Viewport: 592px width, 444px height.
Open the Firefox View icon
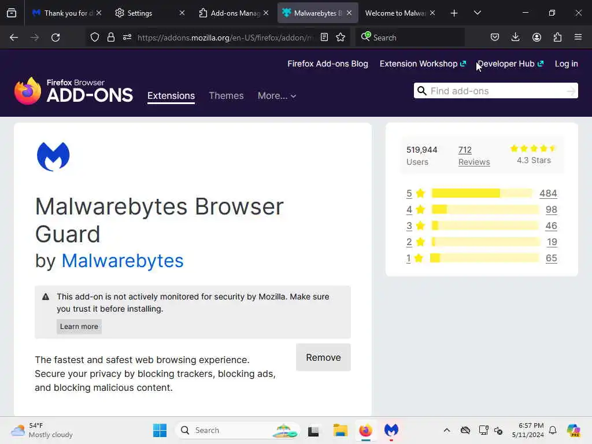coord(12,13)
